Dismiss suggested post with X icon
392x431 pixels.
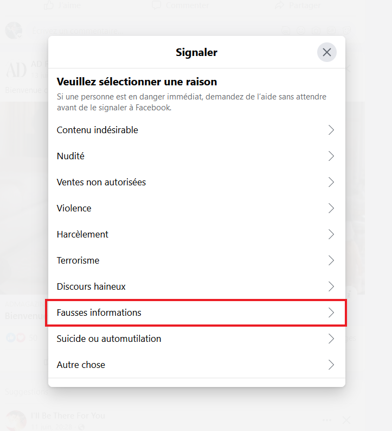[x=346, y=420]
